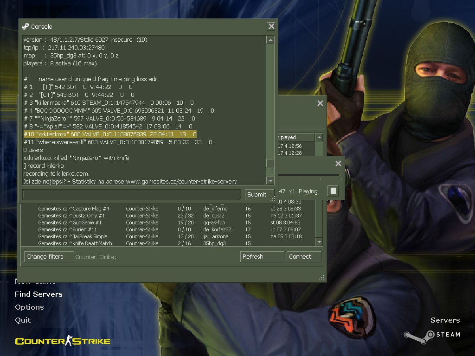Click the Console down arrow

(270, 181)
